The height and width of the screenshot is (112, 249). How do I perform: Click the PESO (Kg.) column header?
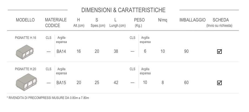pyautogui.click(x=139, y=23)
